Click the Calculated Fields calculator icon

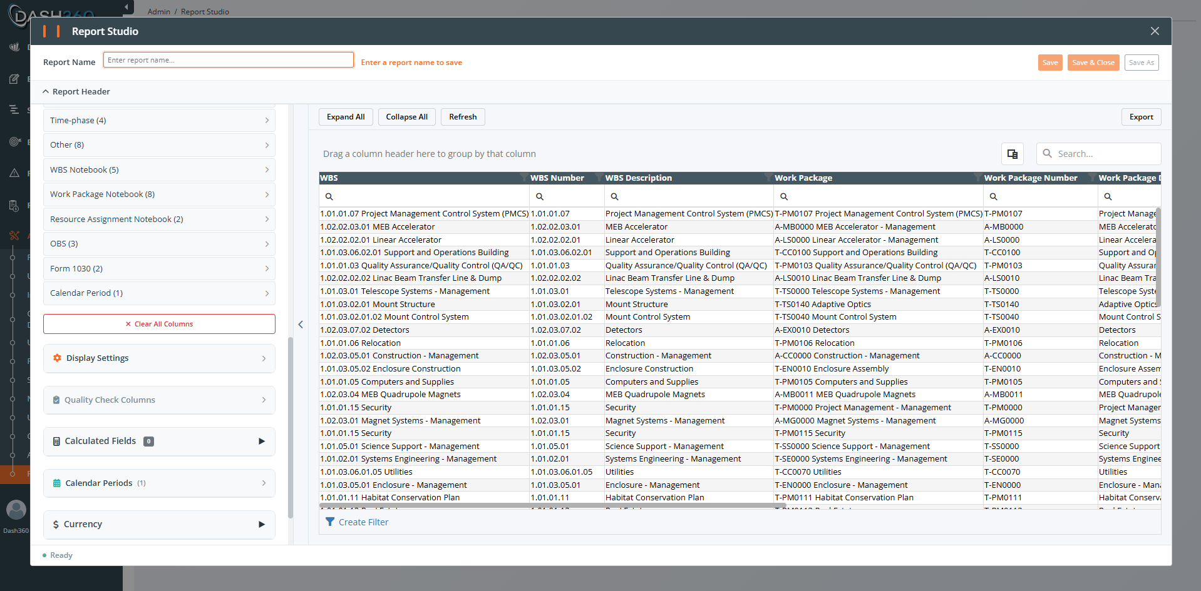pyautogui.click(x=56, y=441)
